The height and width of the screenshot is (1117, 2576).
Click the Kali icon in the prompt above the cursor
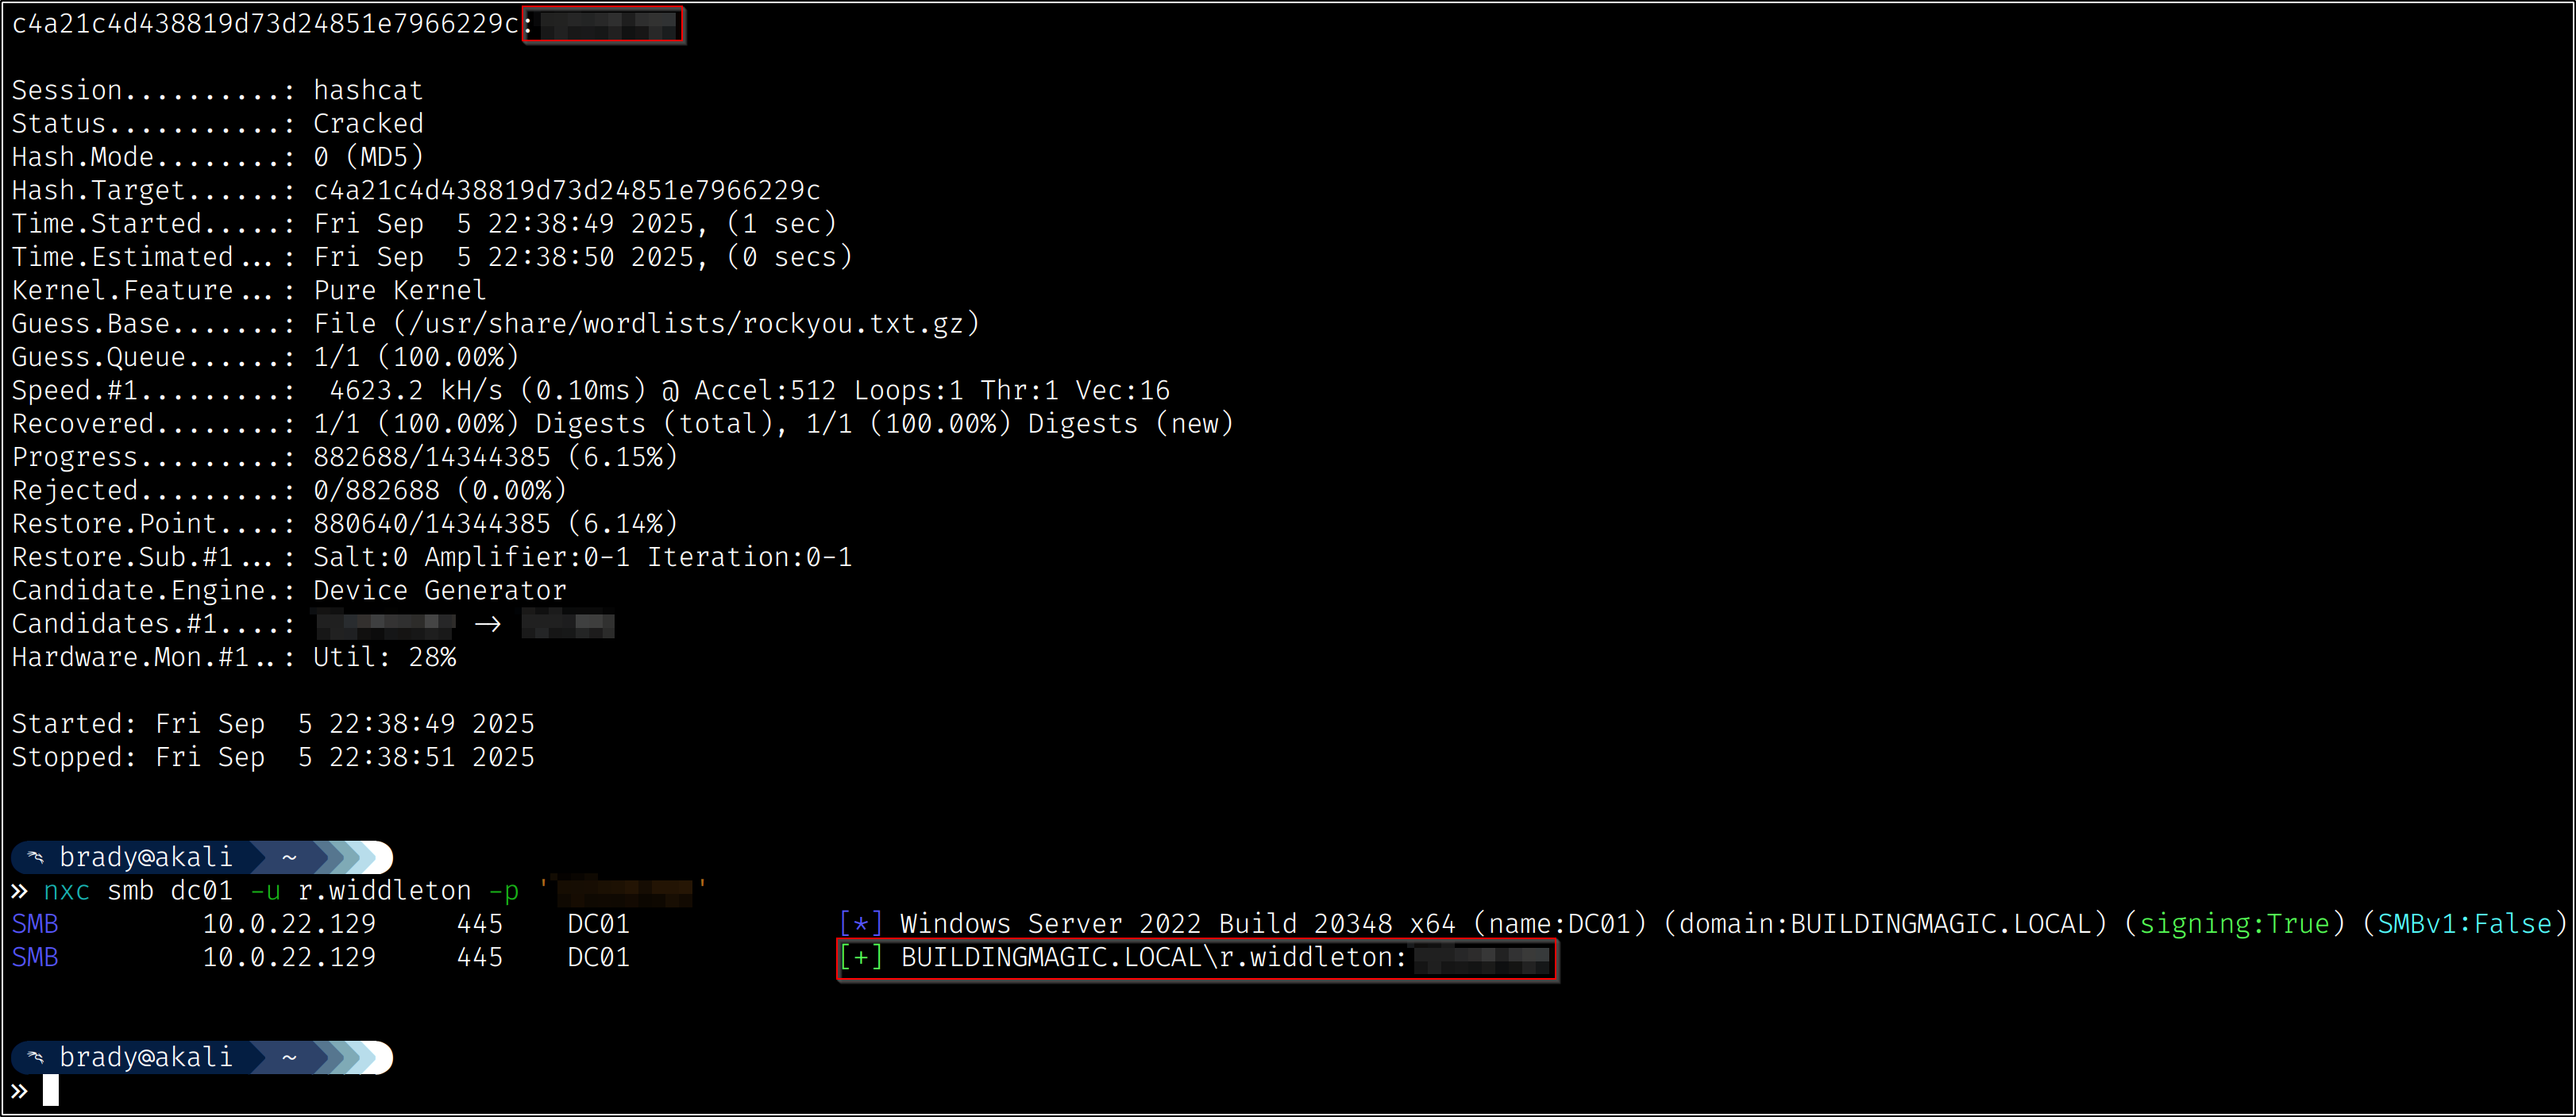[36, 1057]
